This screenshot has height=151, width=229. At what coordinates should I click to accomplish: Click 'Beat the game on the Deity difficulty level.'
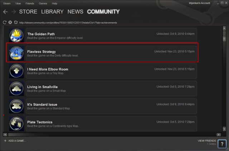53,55
